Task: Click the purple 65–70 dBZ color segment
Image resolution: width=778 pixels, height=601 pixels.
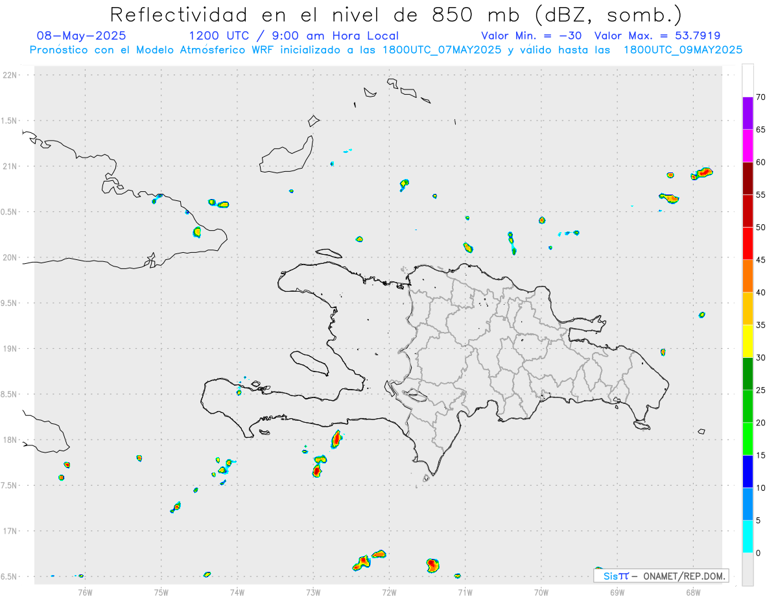Action: tap(748, 113)
